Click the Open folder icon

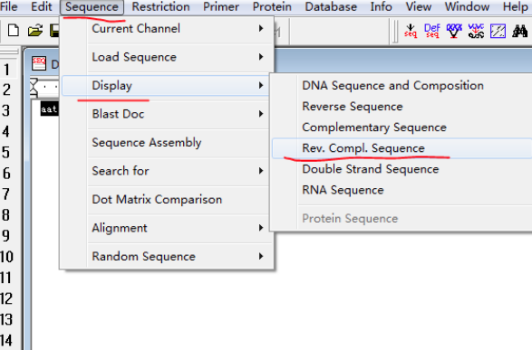pos(35,31)
